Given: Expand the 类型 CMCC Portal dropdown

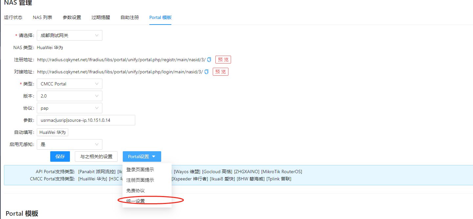Looking at the screenshot, I should (69, 84).
